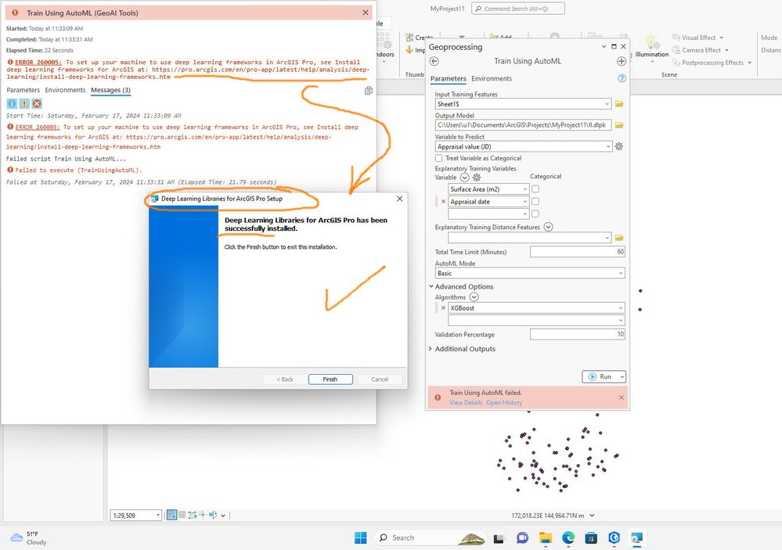
Task: Select Messages (3) tab in results window
Action: [x=110, y=90]
